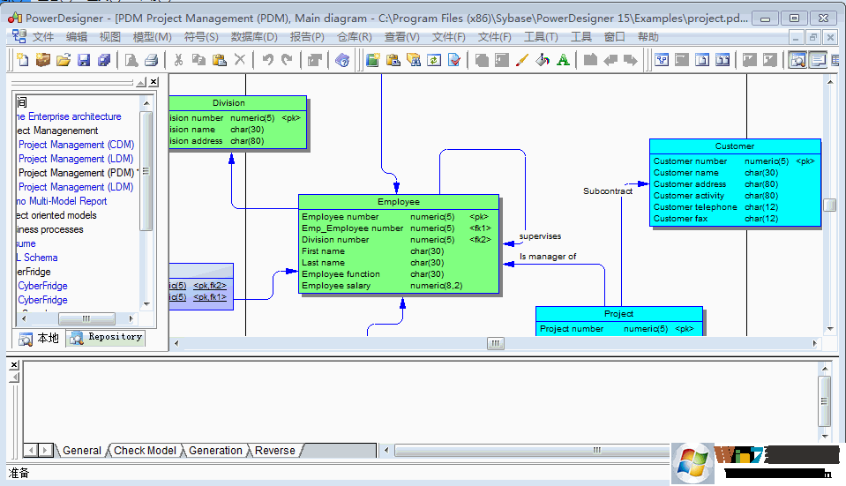Image resolution: width=846 pixels, height=486 pixels.
Task: Click the Employee table header in diagram
Action: tap(399, 202)
